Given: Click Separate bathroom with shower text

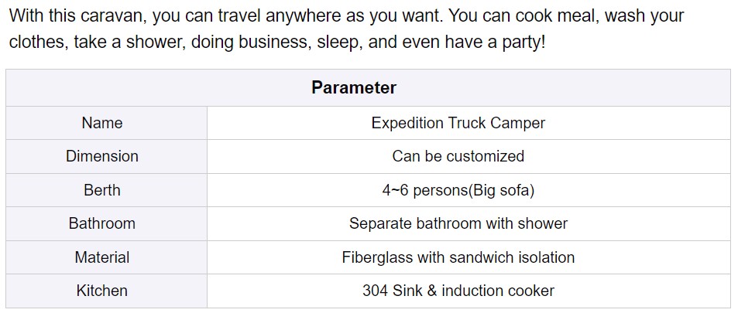Looking at the screenshot, I should [x=458, y=223].
